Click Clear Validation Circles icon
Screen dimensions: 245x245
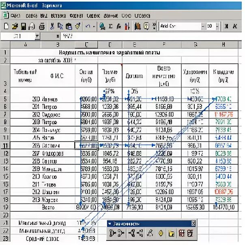coord(190,233)
